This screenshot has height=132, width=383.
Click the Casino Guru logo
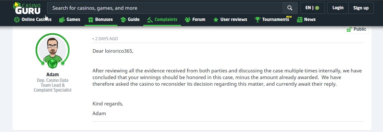tap(27, 8)
